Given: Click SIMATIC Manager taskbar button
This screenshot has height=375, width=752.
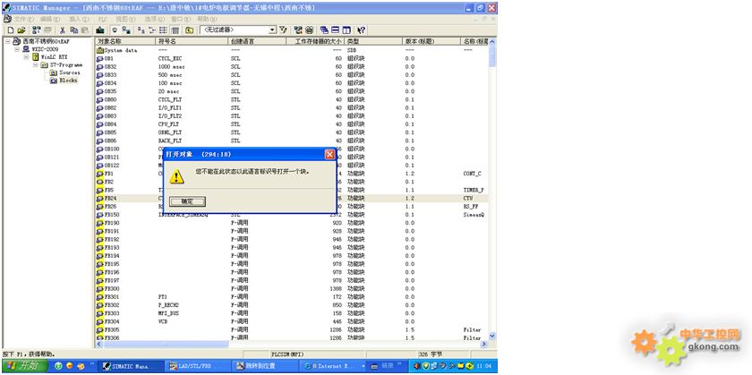Looking at the screenshot, I should [131, 366].
